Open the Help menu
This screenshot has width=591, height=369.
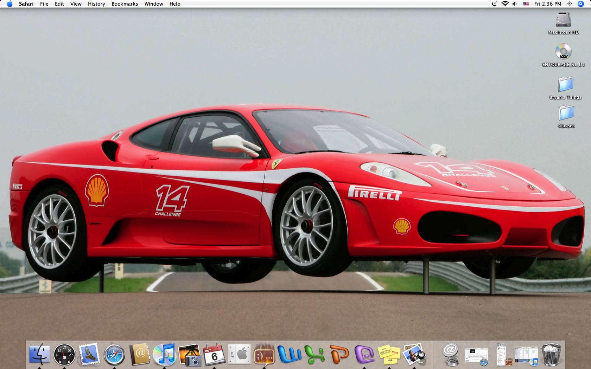tap(175, 4)
